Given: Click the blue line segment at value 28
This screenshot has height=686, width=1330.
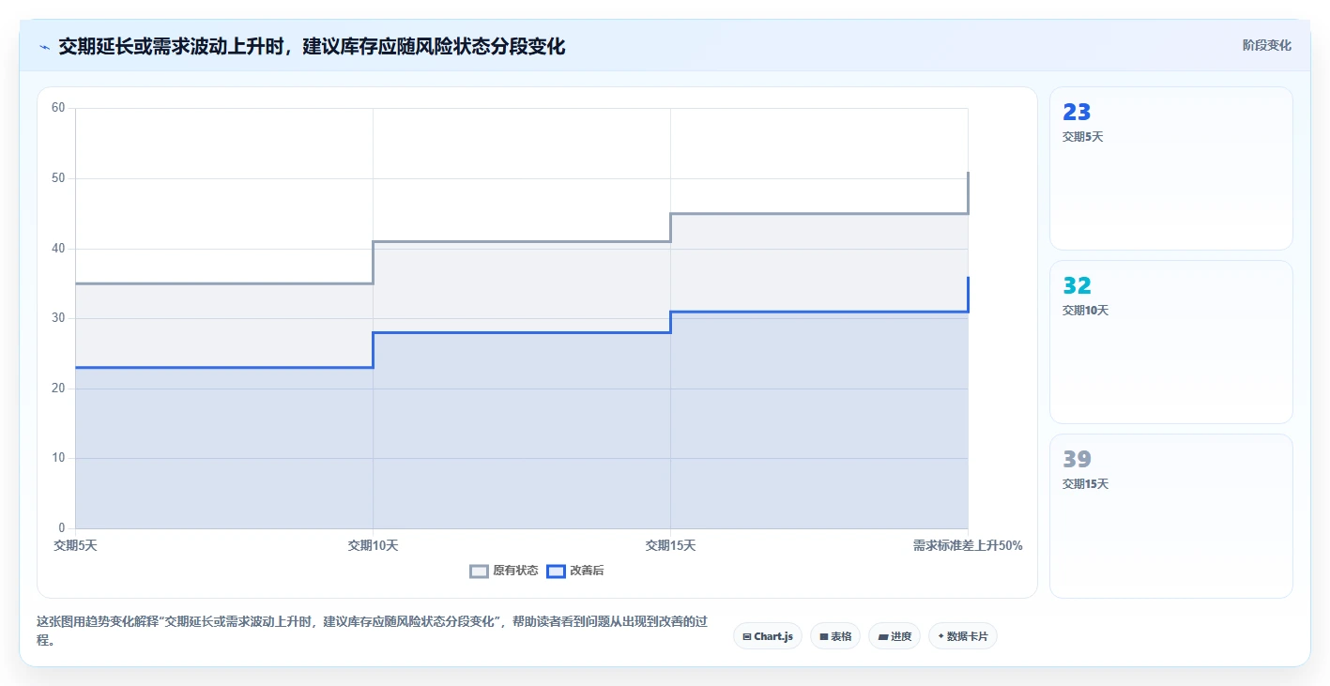Looking at the screenshot, I should 521,332.
